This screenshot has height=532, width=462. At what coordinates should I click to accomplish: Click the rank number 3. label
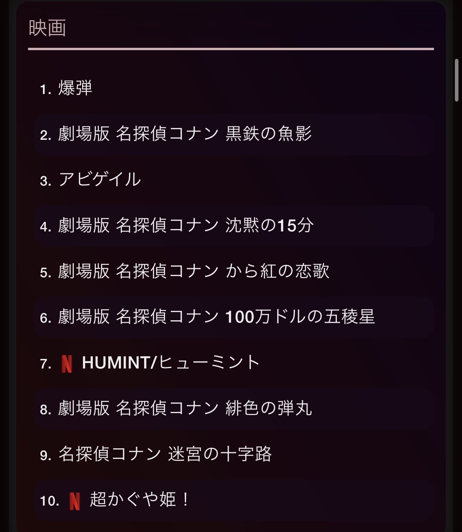[x=45, y=181]
